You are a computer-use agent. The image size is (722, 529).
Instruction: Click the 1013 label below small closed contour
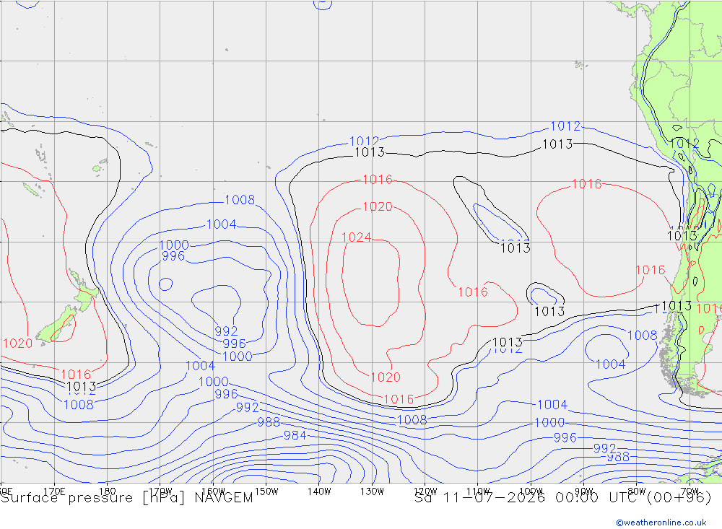[x=549, y=312]
